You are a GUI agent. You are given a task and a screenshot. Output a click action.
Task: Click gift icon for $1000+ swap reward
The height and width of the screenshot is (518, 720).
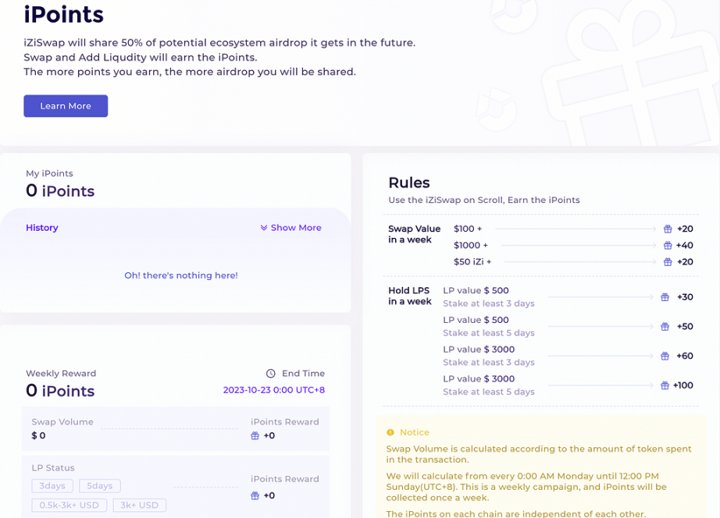pos(667,246)
